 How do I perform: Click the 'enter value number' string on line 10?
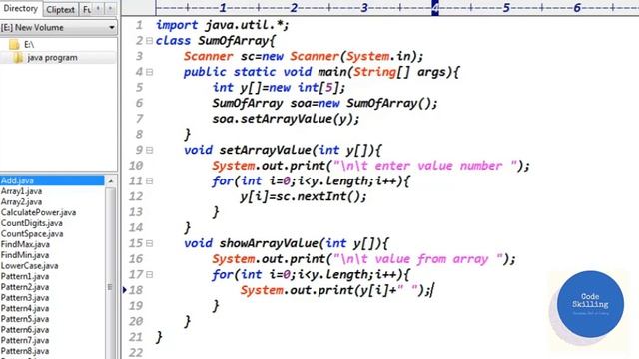coord(425,166)
